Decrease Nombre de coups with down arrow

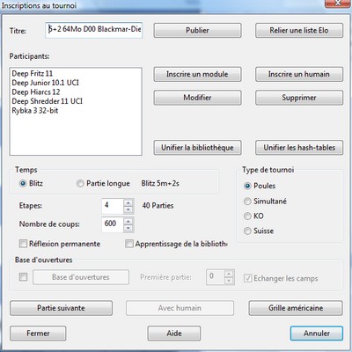coord(128,228)
